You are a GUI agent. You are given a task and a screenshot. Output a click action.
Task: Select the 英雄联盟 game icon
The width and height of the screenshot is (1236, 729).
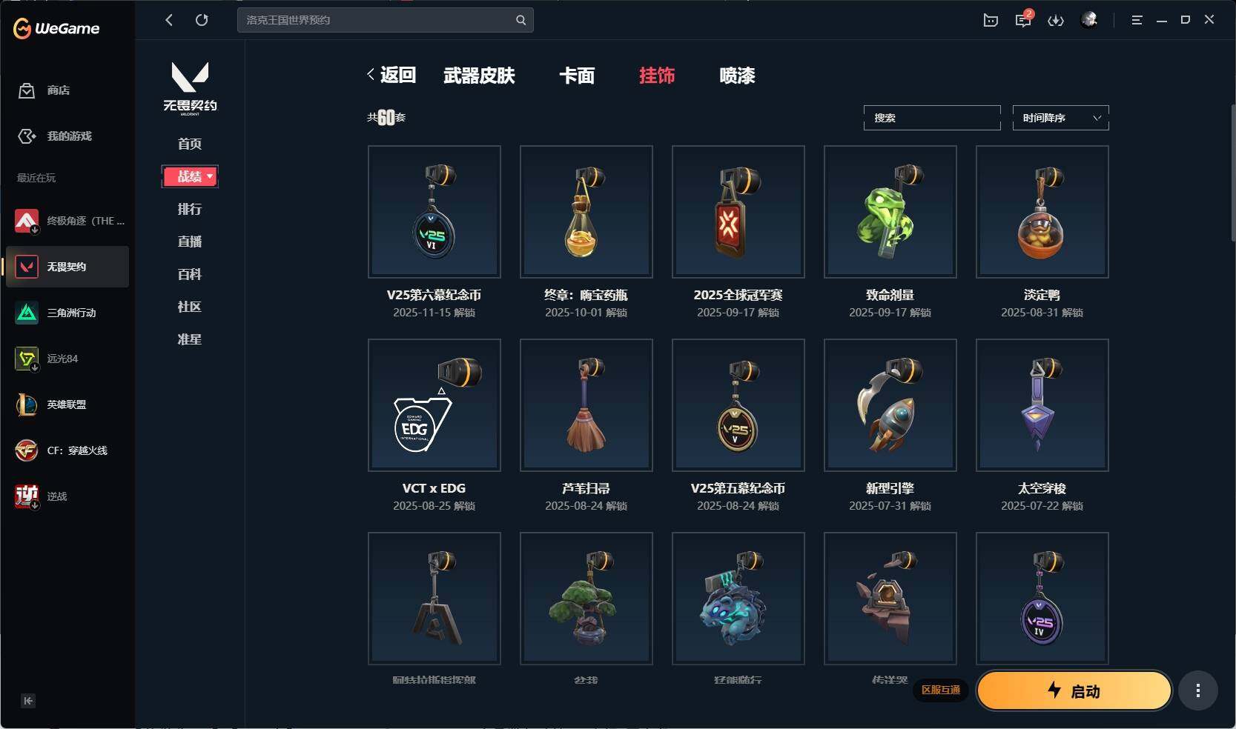[x=27, y=405]
